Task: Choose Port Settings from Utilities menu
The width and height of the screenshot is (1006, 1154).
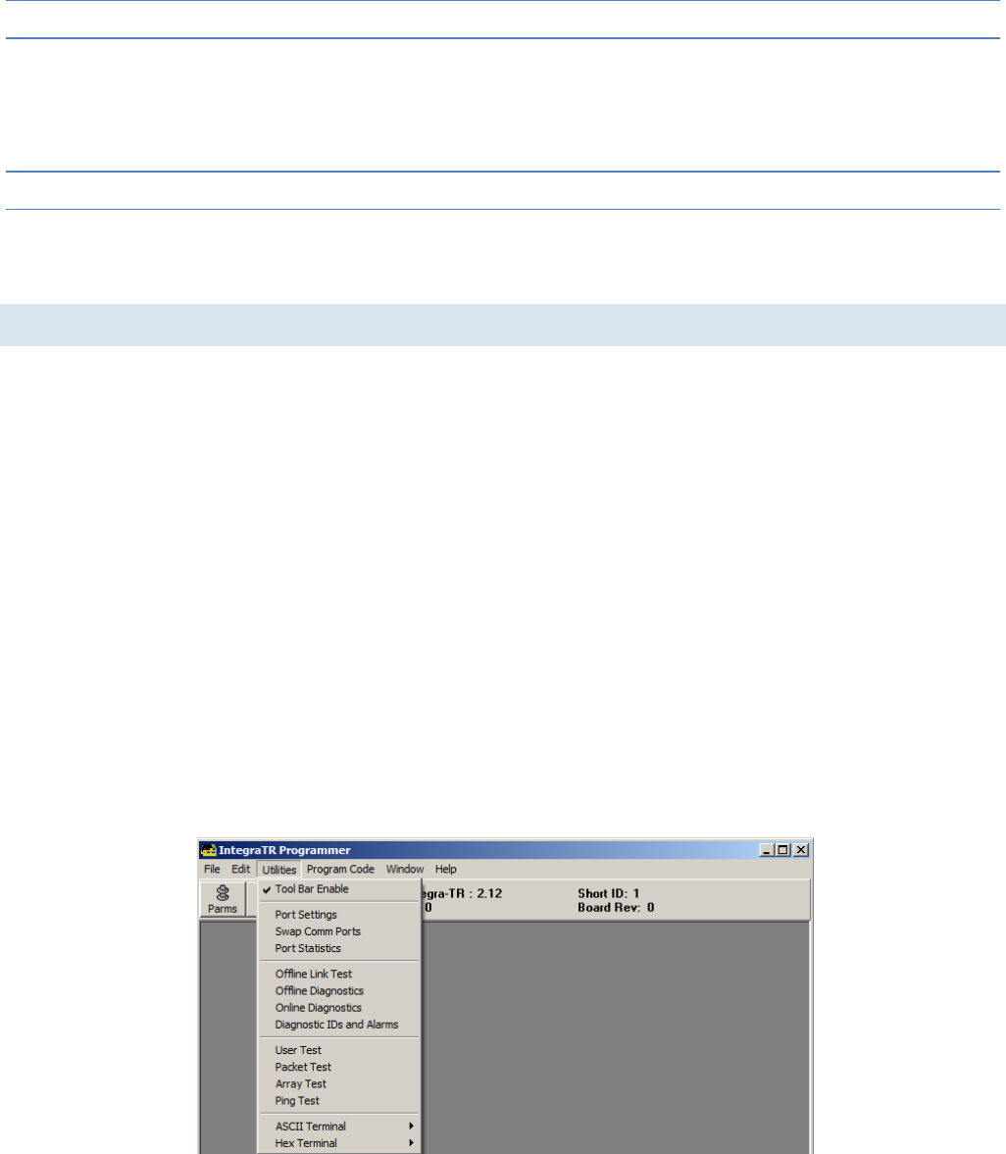Action: tap(339, 915)
